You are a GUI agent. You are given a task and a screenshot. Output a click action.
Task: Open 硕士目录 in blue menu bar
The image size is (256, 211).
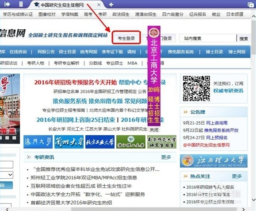click(x=68, y=52)
